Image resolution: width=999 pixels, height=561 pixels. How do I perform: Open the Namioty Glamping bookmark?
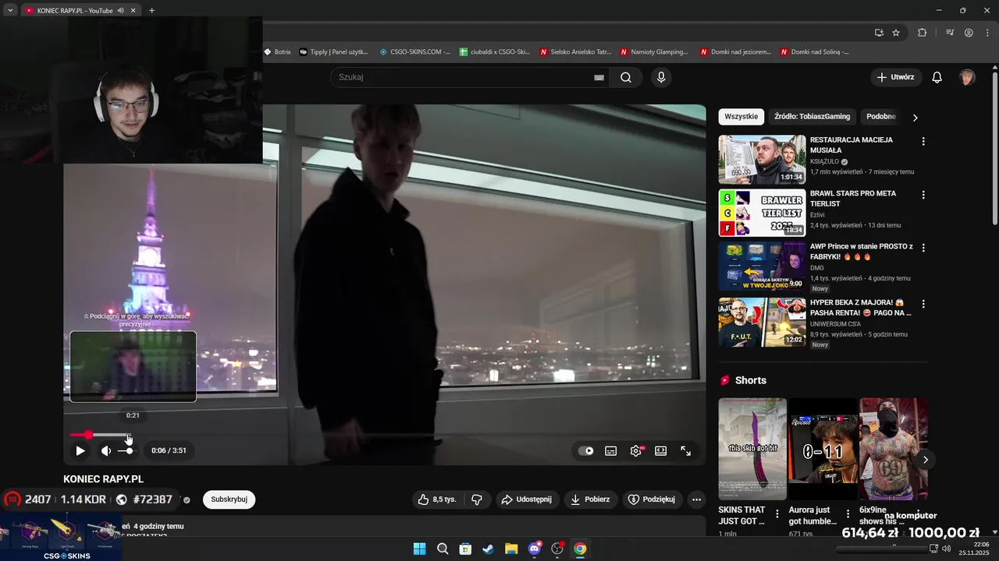pos(655,52)
